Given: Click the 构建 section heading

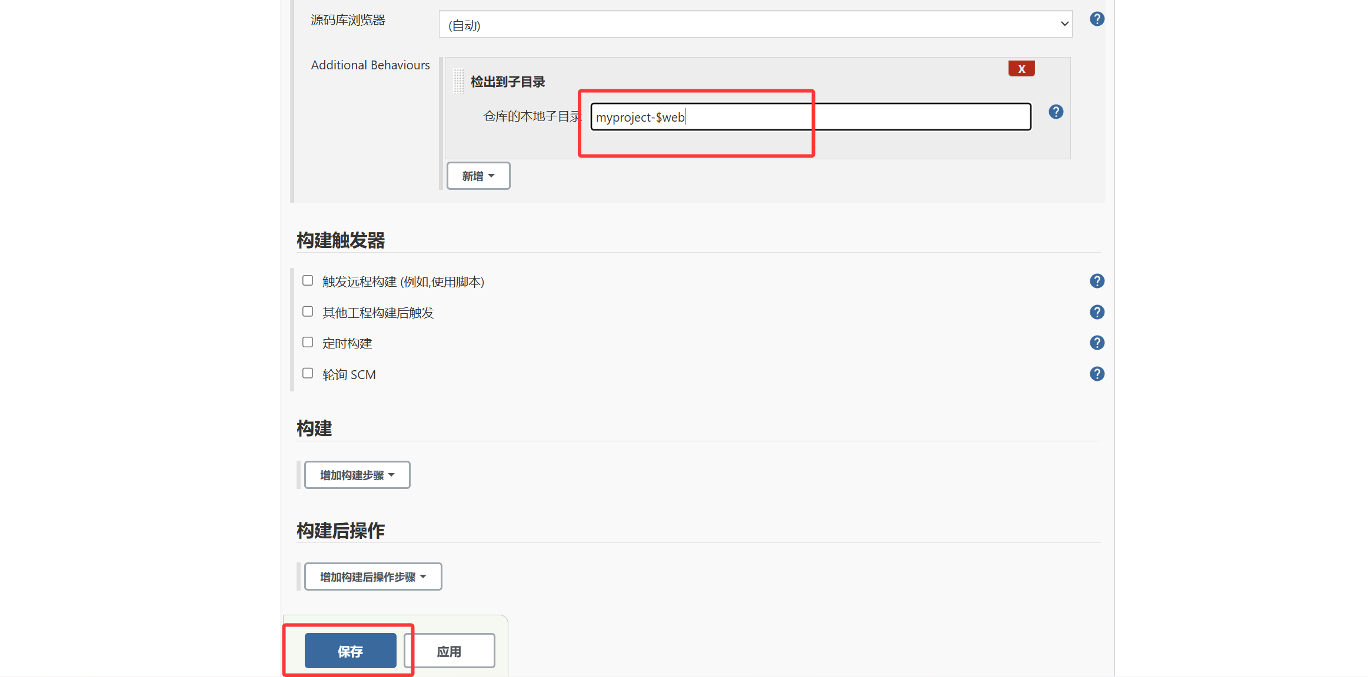Looking at the screenshot, I should pos(314,428).
